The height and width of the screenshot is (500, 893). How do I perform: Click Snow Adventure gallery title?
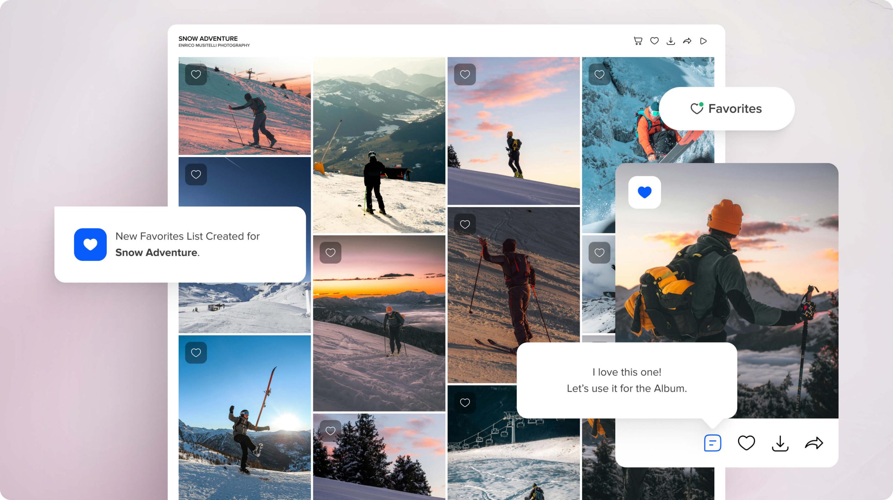pyautogui.click(x=208, y=38)
